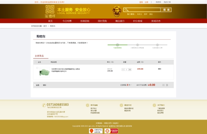Open the green jade pendant thumbnail
The width and height of the screenshot is (207, 134).
pyautogui.click(x=45, y=72)
